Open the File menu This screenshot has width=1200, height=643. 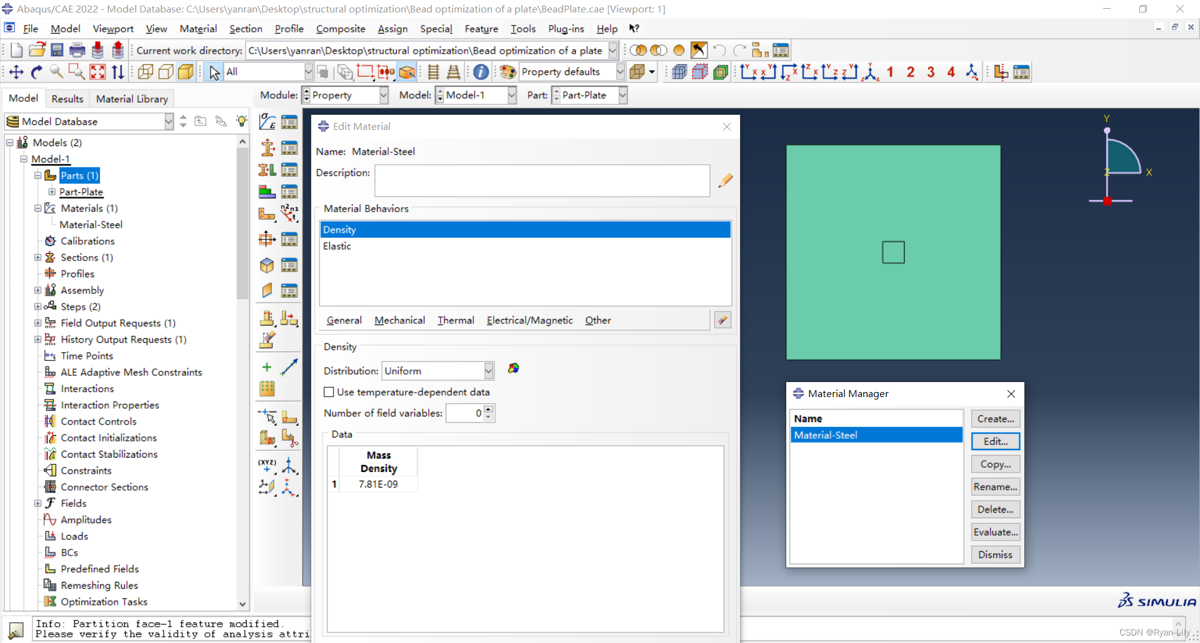tap(31, 29)
